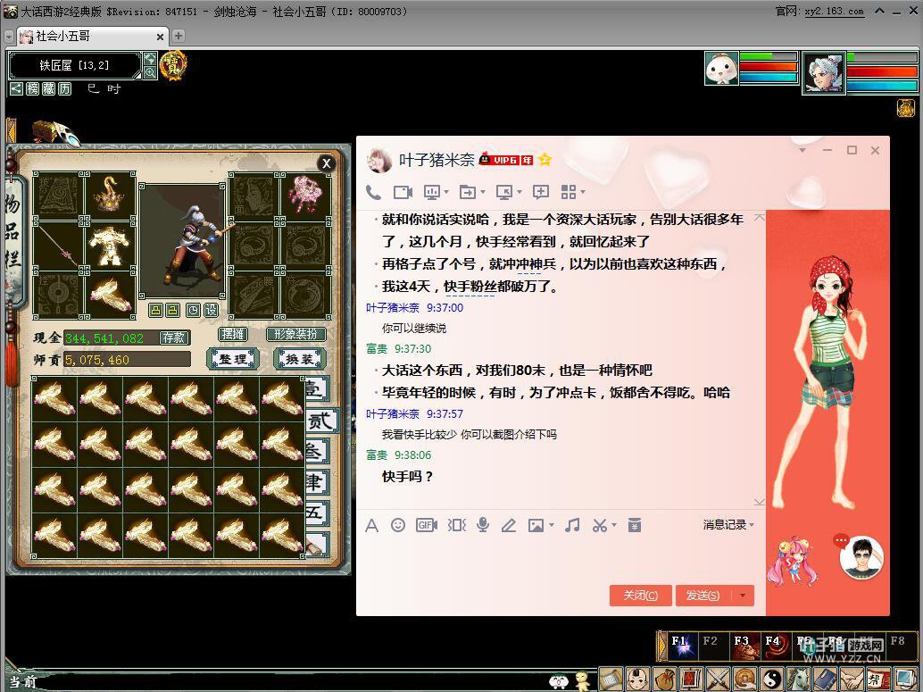The height and width of the screenshot is (692, 923).
Task: Expand the screenshot scissors dropdown arrow
Action: tap(614, 526)
